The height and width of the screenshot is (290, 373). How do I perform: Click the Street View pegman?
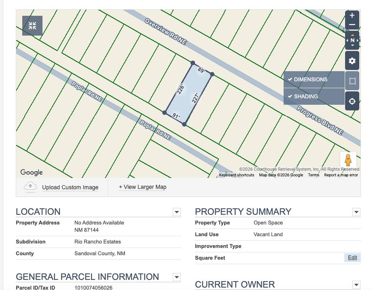348,160
